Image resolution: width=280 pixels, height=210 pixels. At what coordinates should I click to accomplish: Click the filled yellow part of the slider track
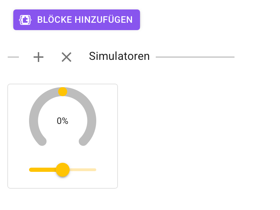pyautogui.click(x=42, y=170)
